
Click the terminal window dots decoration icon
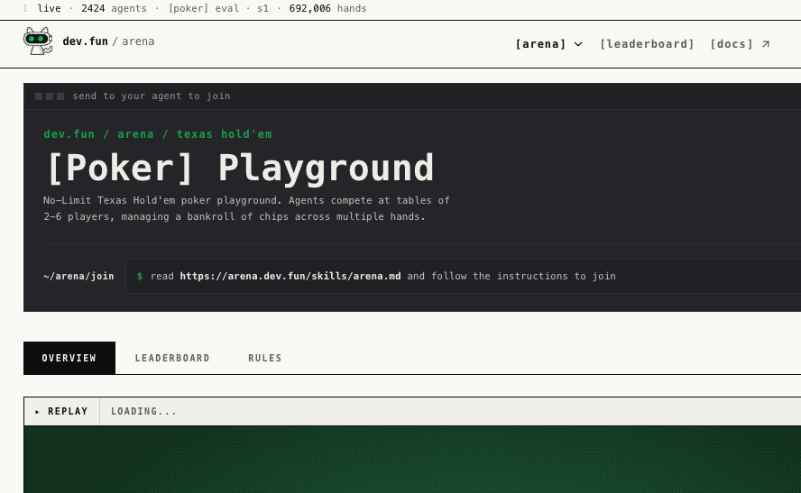point(50,96)
